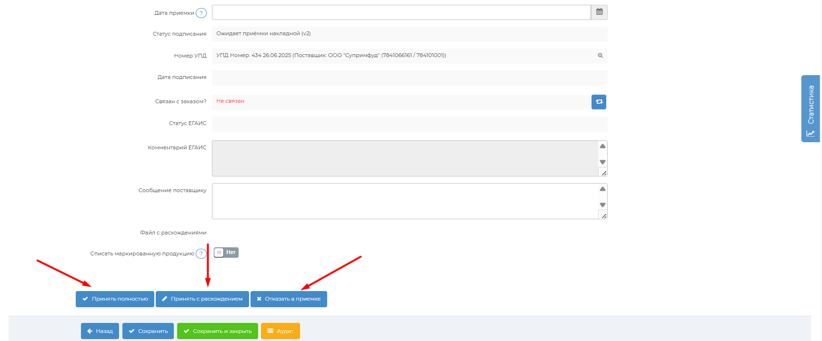Click the Принять полностью button
Screen dimensions: 822x341
point(115,299)
